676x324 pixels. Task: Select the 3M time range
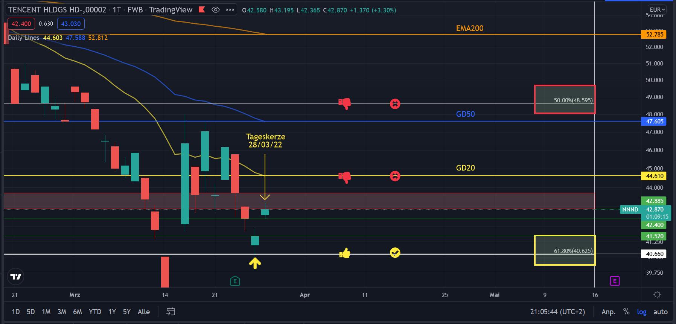pyautogui.click(x=62, y=312)
